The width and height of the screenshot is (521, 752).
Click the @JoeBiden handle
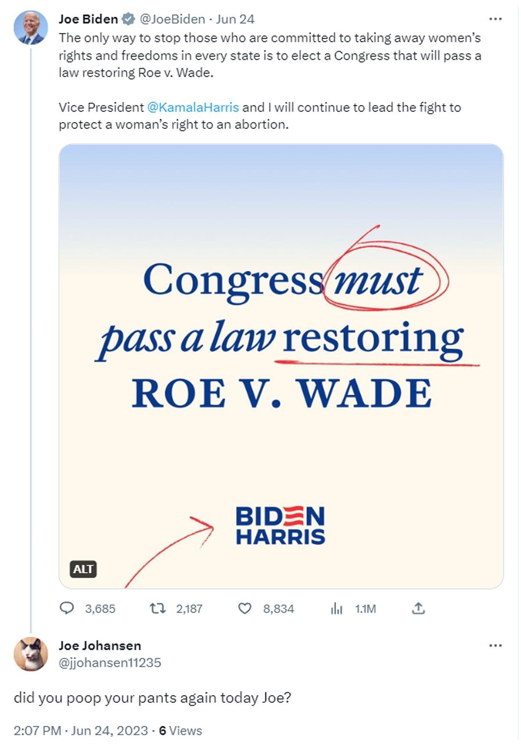[x=172, y=19]
